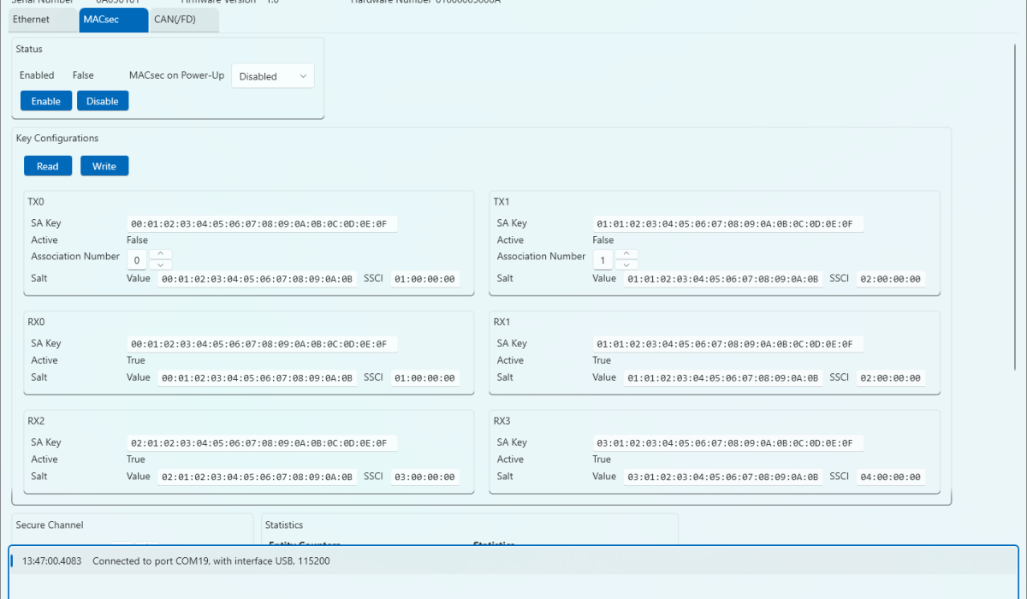Screen dimensions: 1027x599
Task: Switch to the Ethernet tab
Action: point(31,20)
